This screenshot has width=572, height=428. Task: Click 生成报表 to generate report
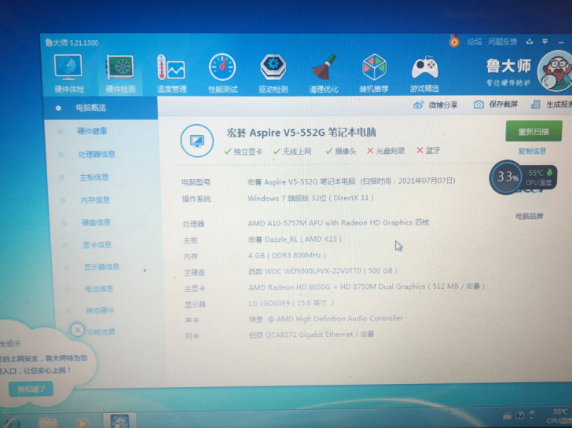[x=552, y=104]
